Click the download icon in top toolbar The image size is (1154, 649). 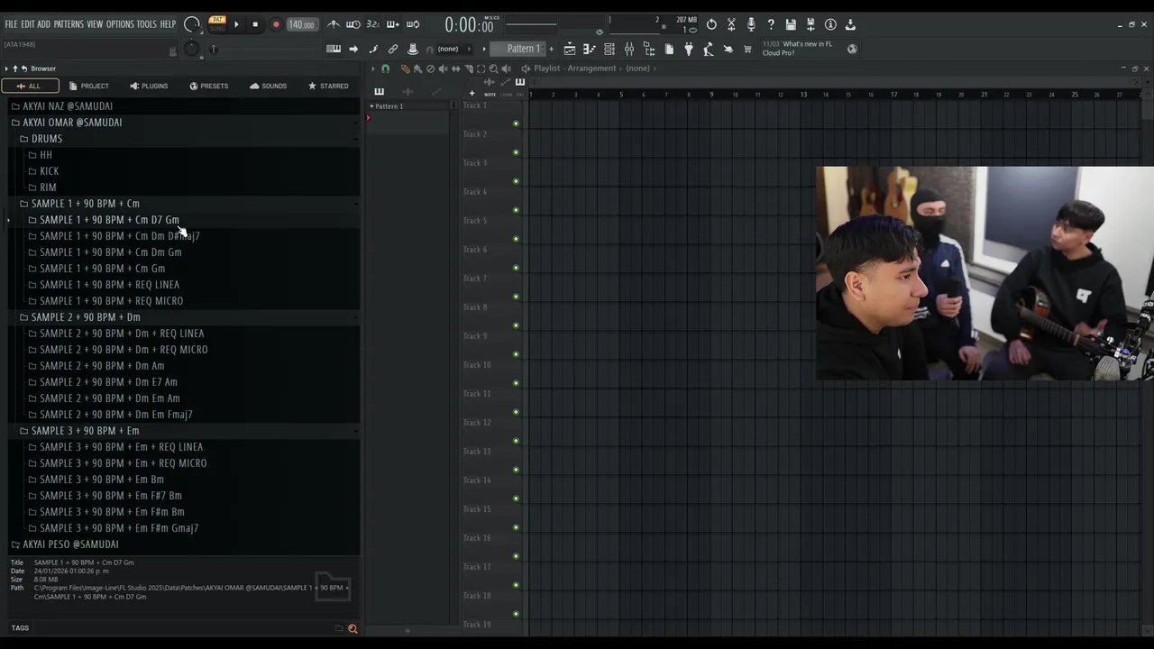850,24
